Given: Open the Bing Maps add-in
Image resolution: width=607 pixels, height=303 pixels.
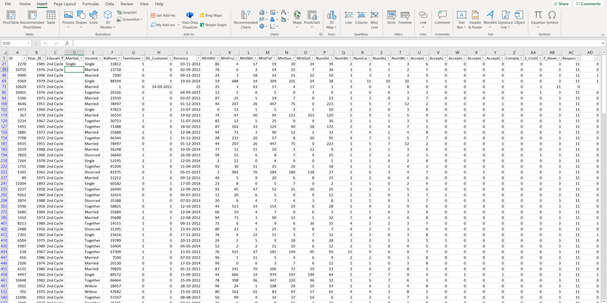Looking at the screenshot, I should tap(212, 15).
